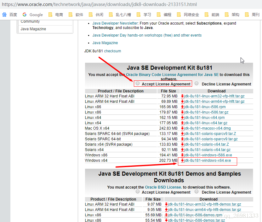262x222 pixels.
Task: Open the Java Magazine bullet link
Action: [105, 43]
